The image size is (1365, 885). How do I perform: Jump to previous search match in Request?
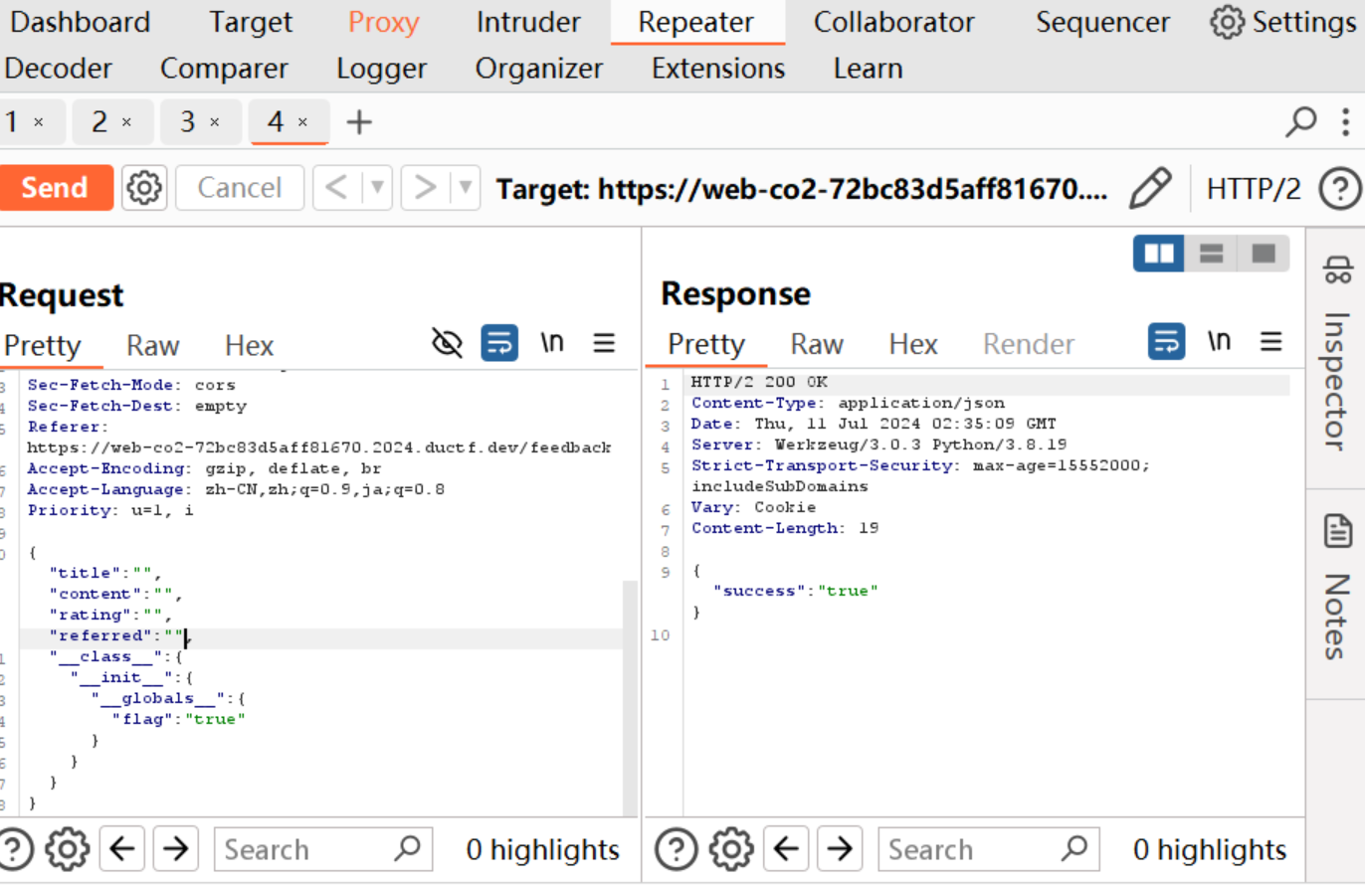122,848
